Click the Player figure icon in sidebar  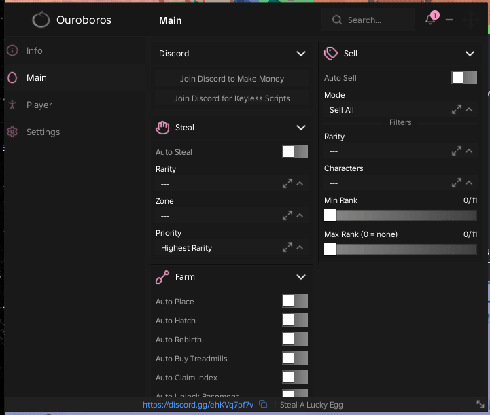[x=12, y=105]
